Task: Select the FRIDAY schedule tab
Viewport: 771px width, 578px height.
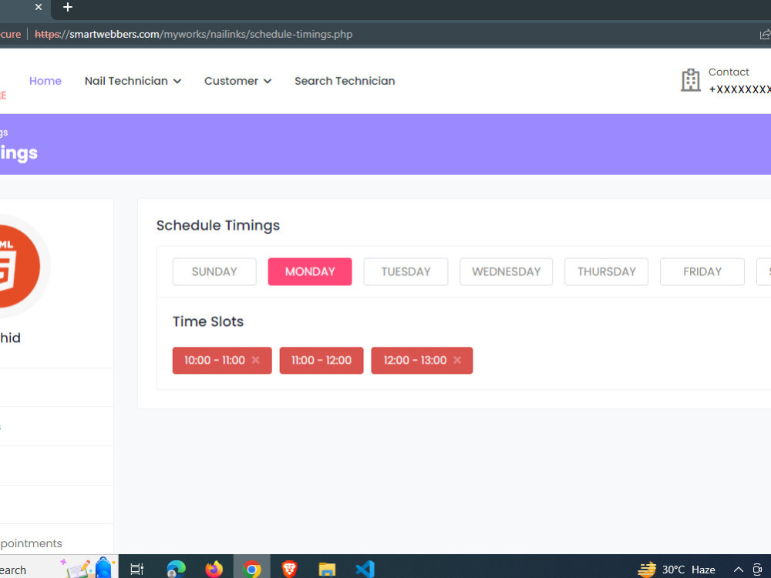Action: pyautogui.click(x=702, y=272)
